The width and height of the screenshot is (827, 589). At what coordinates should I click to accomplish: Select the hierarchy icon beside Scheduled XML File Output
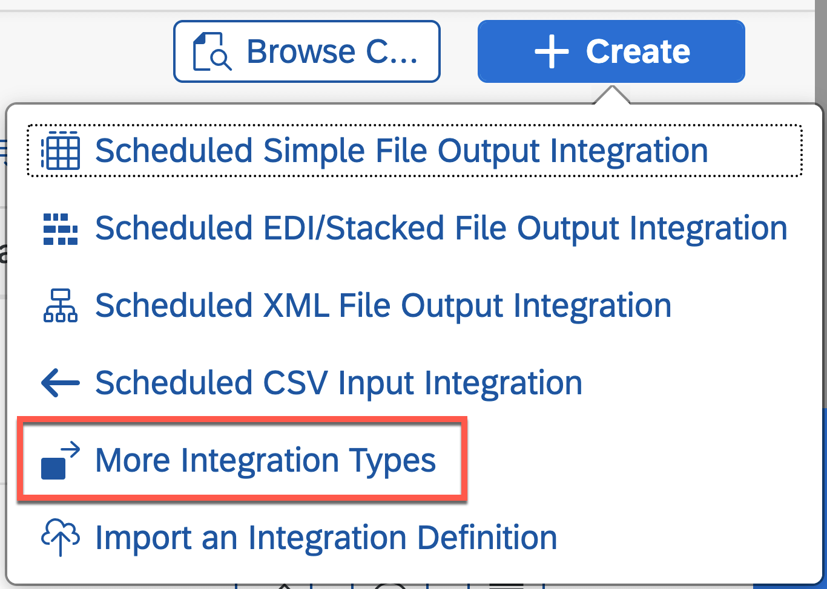click(x=60, y=305)
